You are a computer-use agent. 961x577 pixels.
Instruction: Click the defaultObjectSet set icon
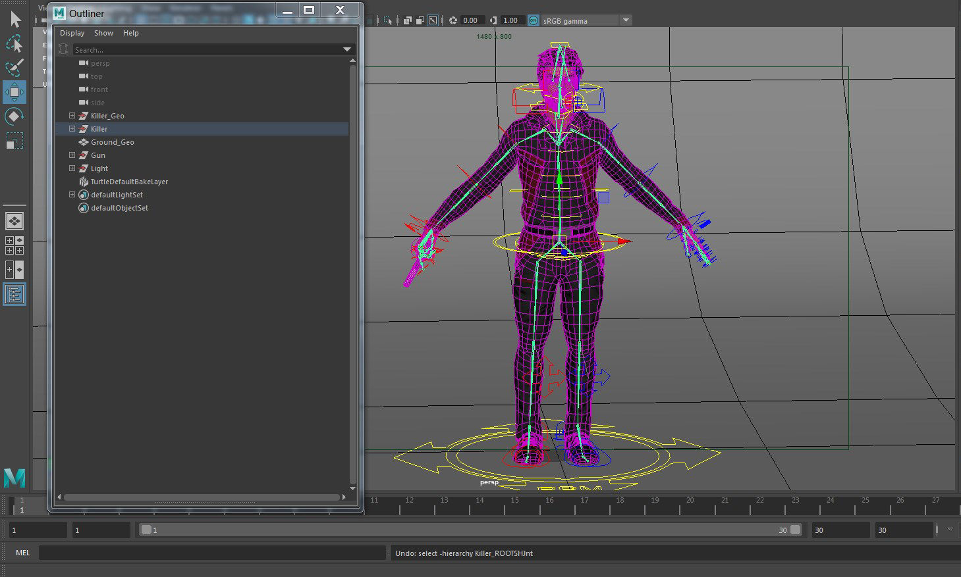pos(83,208)
